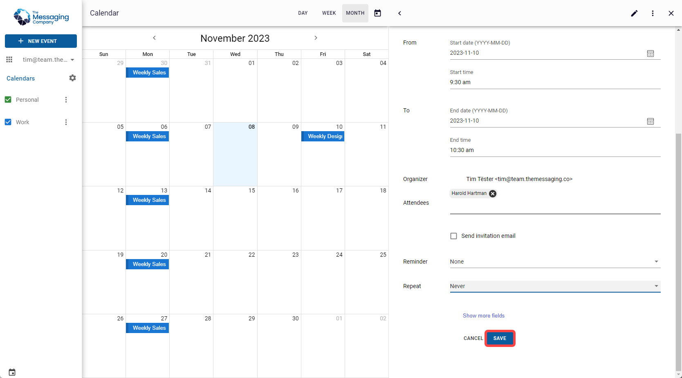The width and height of the screenshot is (682, 378).
Task: Save the event
Action: [500, 338]
